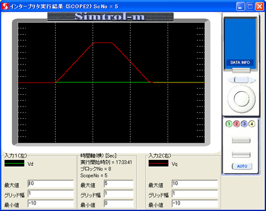Click the AUTO scaling button

click(x=242, y=166)
